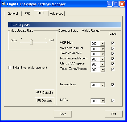Click the Map Update Rate slider thumb

pyautogui.click(x=31, y=42)
